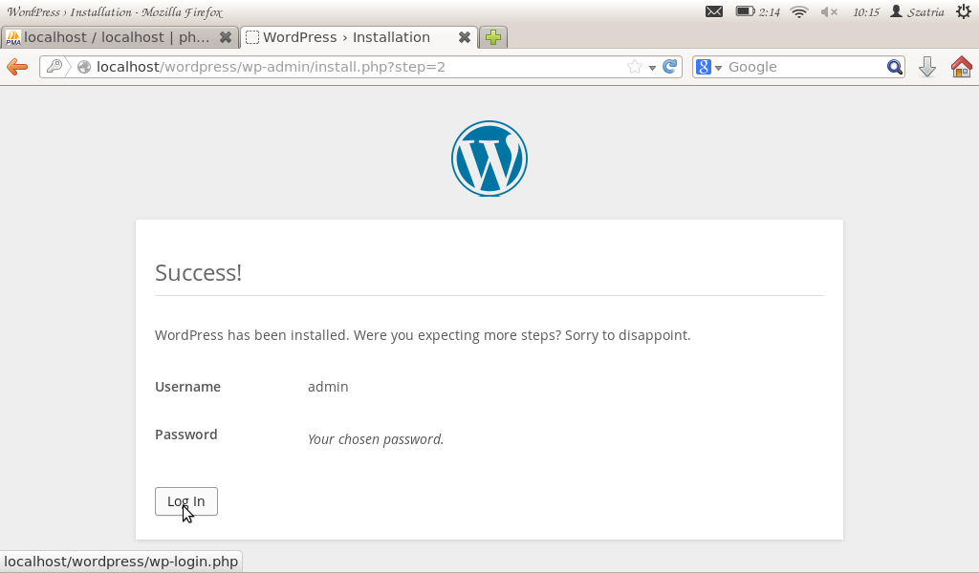Click the Google 'g' search engine icon
The width and height of the screenshot is (979, 573).
click(704, 67)
